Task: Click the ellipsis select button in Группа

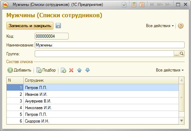Action: point(176,54)
